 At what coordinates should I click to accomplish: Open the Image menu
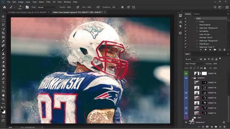pyautogui.click(x=21, y=2)
